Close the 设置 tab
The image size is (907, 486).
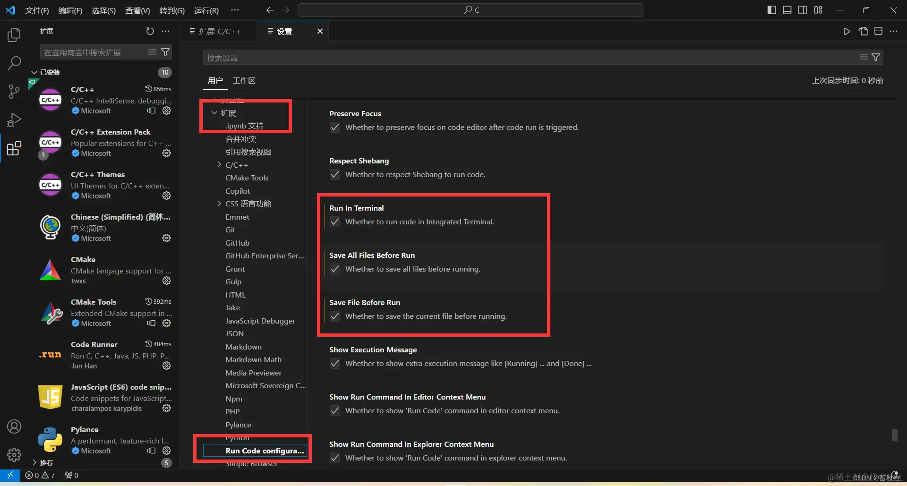[x=320, y=31]
